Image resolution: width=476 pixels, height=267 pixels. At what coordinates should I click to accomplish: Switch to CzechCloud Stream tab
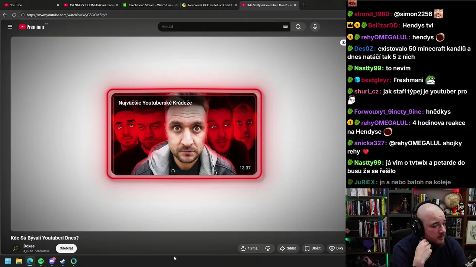point(151,5)
